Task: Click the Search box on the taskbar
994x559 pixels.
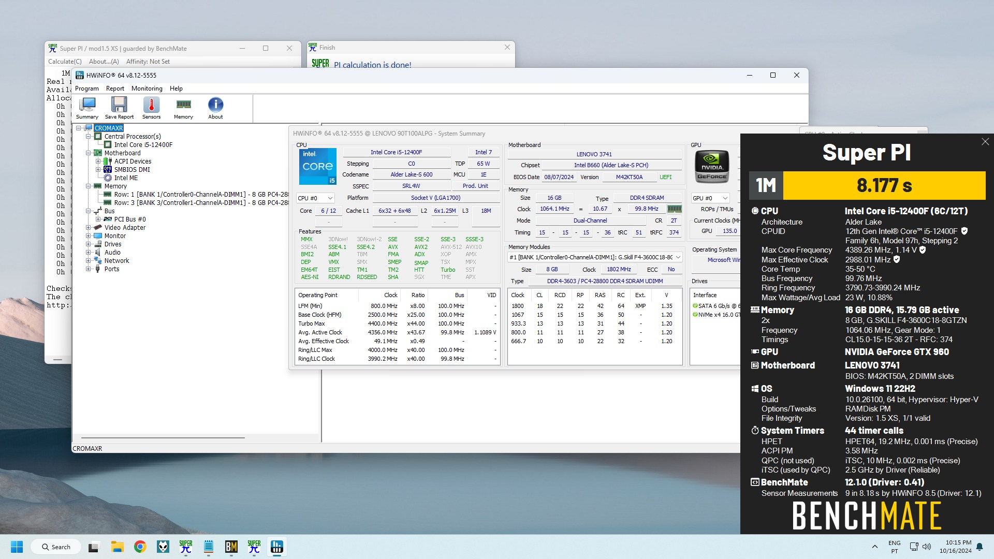Action: [56, 547]
